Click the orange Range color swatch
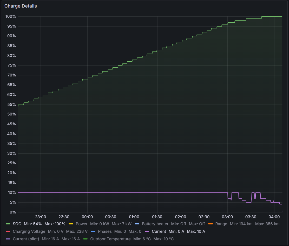The image size is (289, 246). tap(210, 224)
